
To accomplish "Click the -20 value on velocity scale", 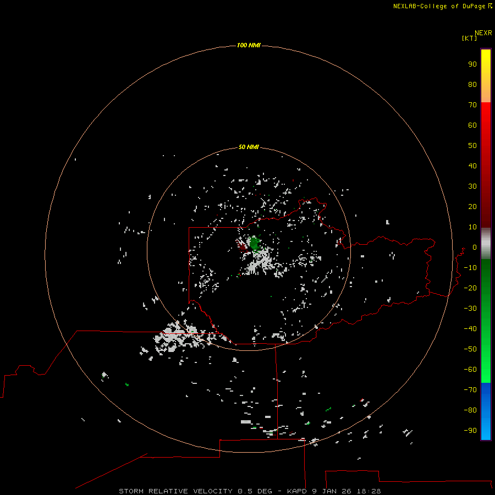I will click(x=470, y=288).
